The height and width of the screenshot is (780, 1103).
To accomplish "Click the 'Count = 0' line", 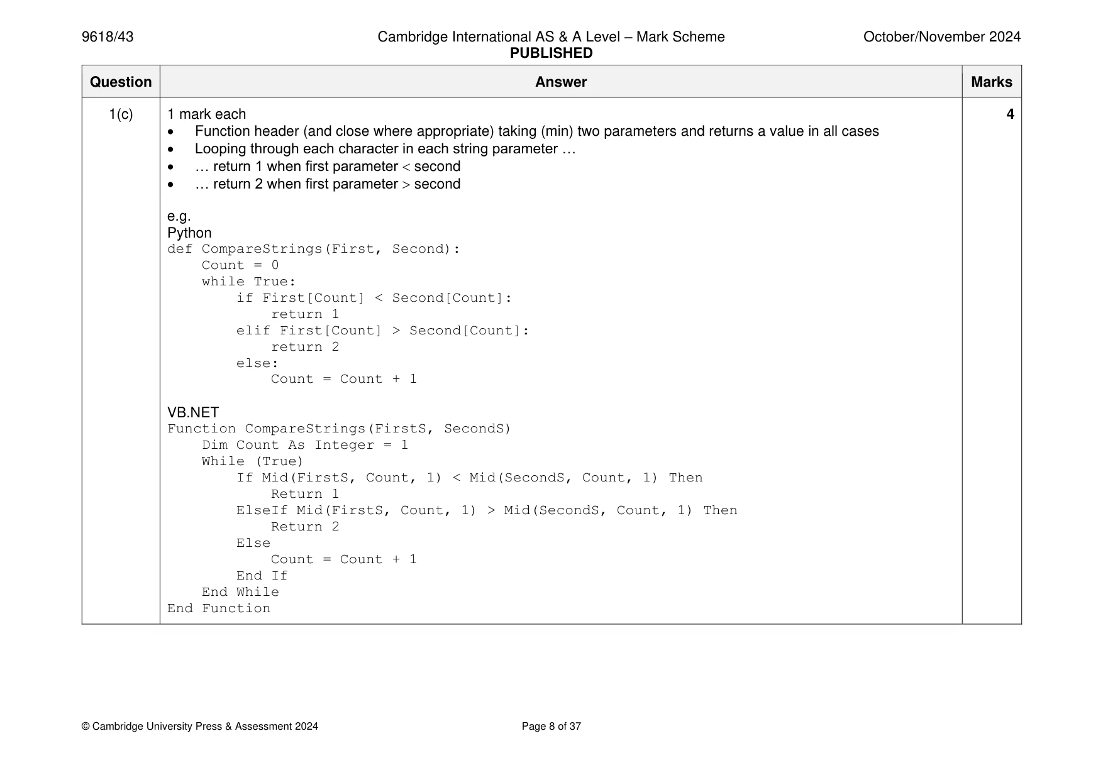I will (240, 265).
